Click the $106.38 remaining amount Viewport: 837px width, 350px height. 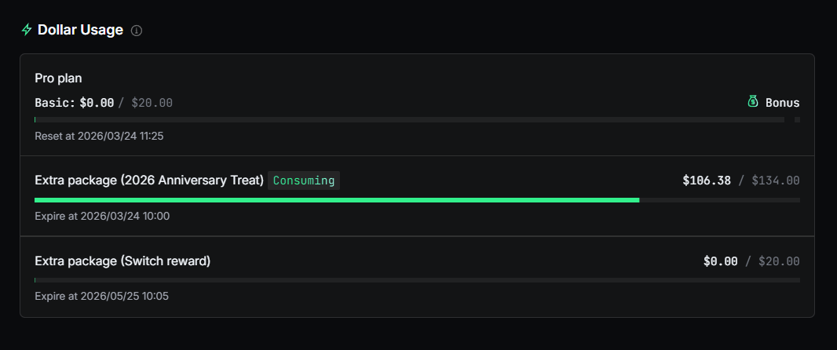click(707, 180)
